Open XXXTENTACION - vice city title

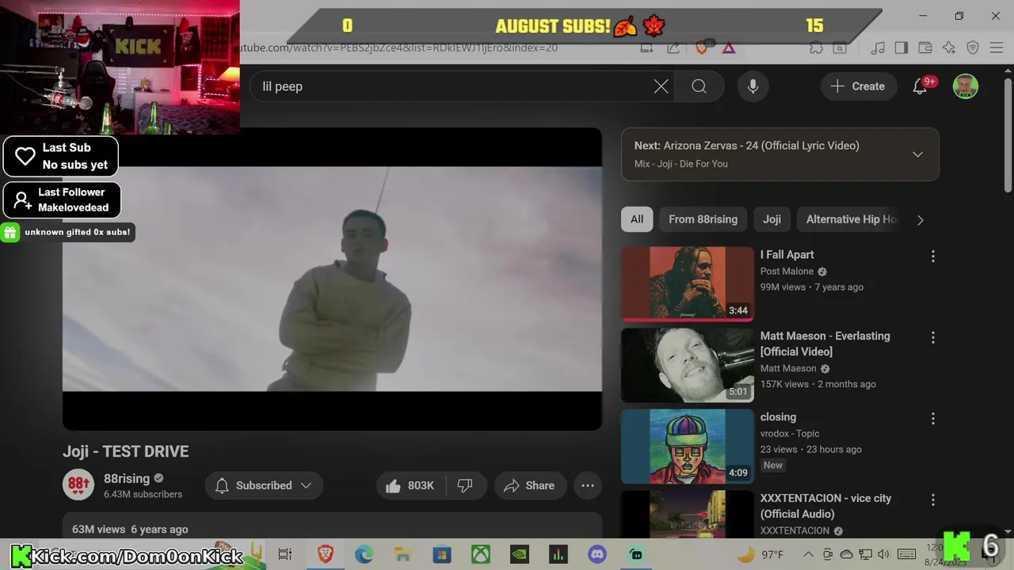[825, 506]
